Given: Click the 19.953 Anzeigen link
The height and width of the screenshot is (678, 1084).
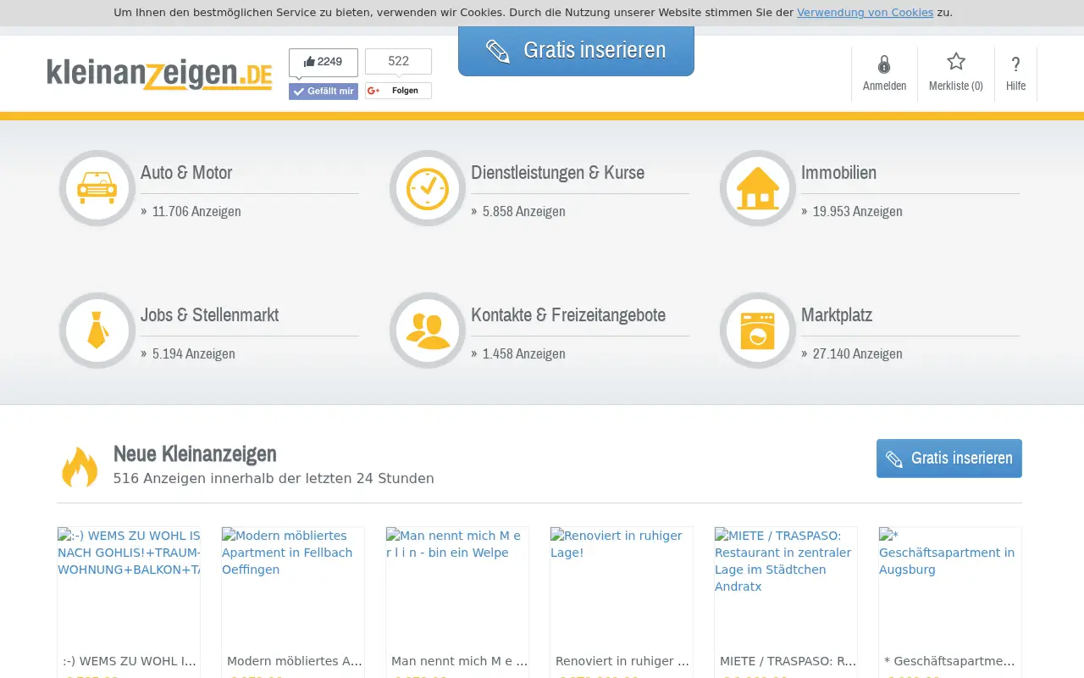Looking at the screenshot, I should [x=858, y=211].
